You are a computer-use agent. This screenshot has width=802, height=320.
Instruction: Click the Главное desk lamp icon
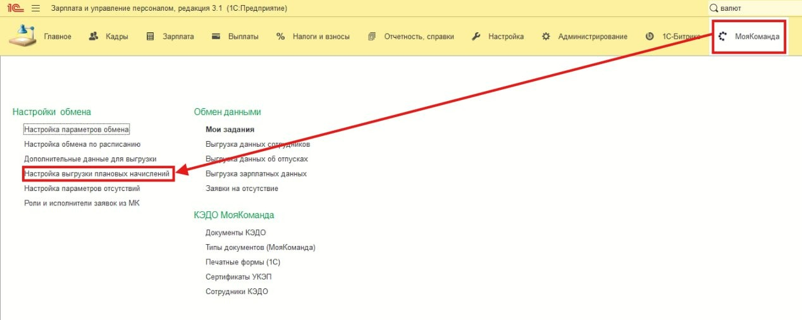[x=22, y=35]
